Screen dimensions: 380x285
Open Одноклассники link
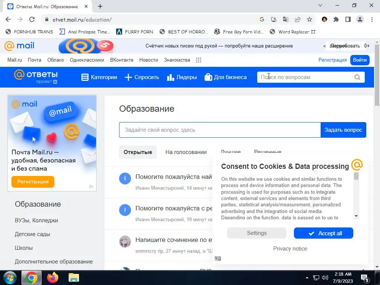point(87,60)
